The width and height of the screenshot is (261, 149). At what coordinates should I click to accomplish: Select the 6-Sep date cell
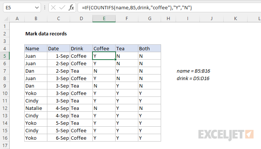pos(59,138)
